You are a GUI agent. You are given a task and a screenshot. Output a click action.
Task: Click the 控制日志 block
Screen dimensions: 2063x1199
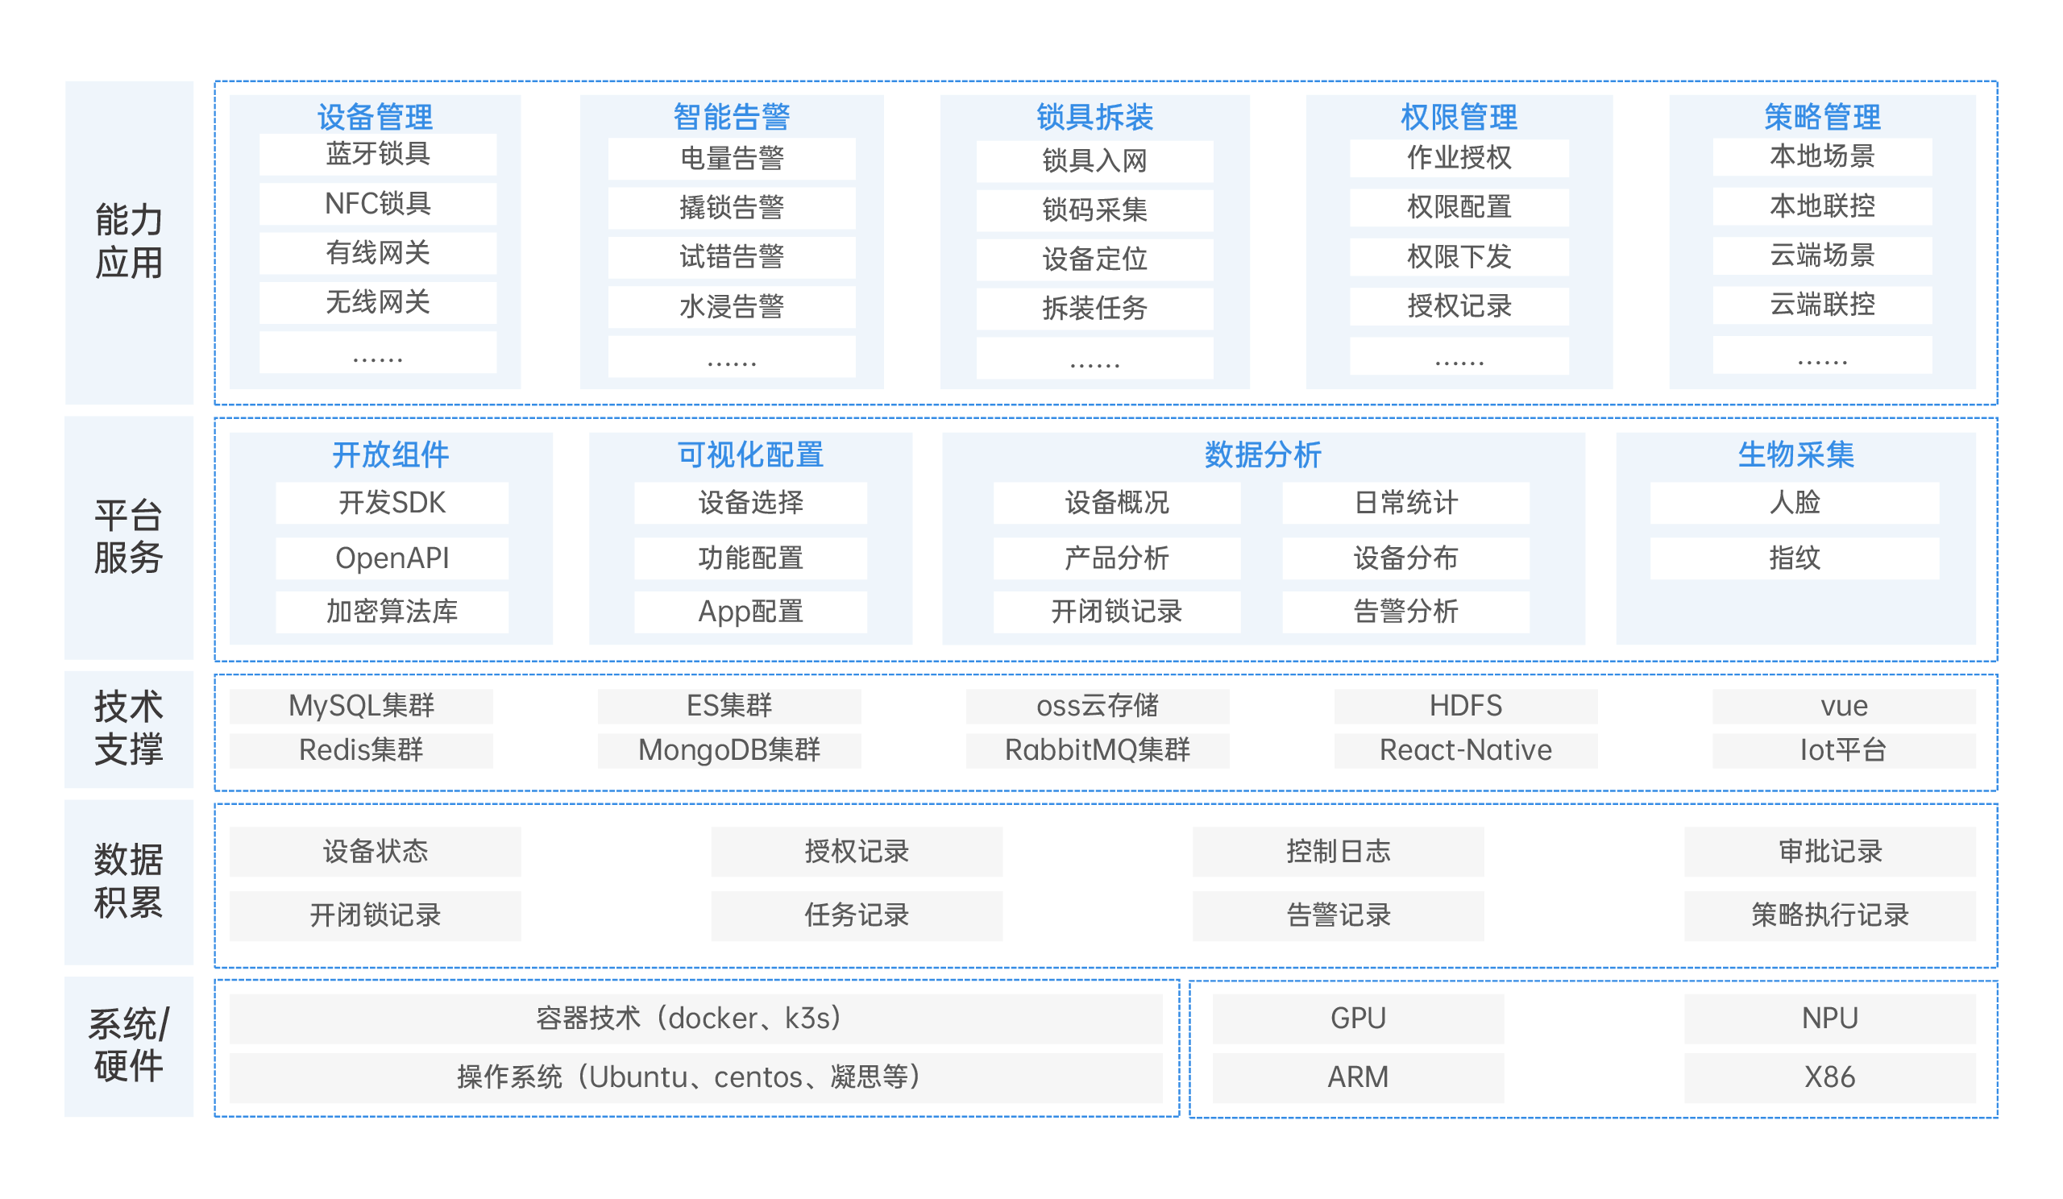1338,851
